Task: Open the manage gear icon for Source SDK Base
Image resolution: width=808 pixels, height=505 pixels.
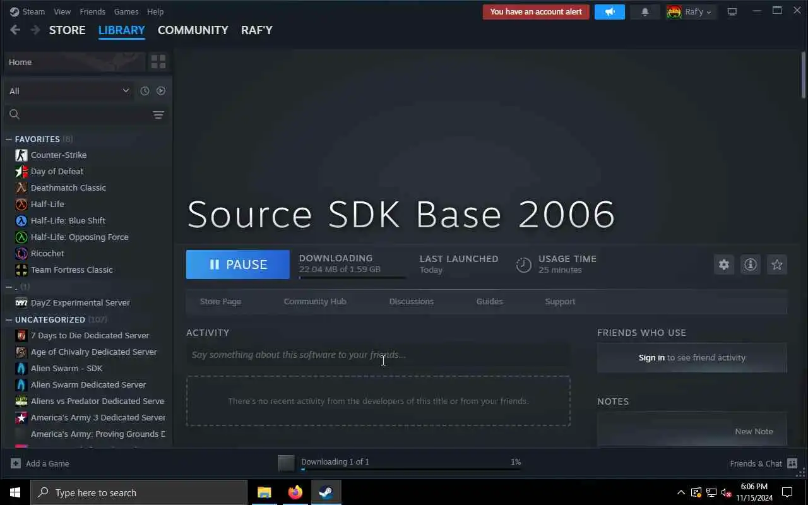Action: point(724,264)
